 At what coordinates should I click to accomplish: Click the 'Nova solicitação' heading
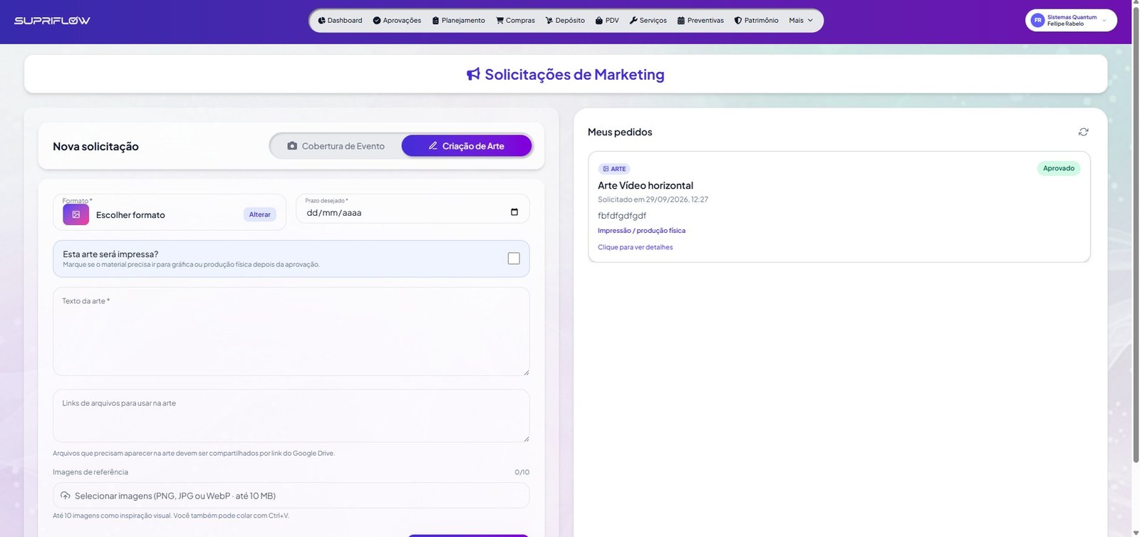(95, 146)
